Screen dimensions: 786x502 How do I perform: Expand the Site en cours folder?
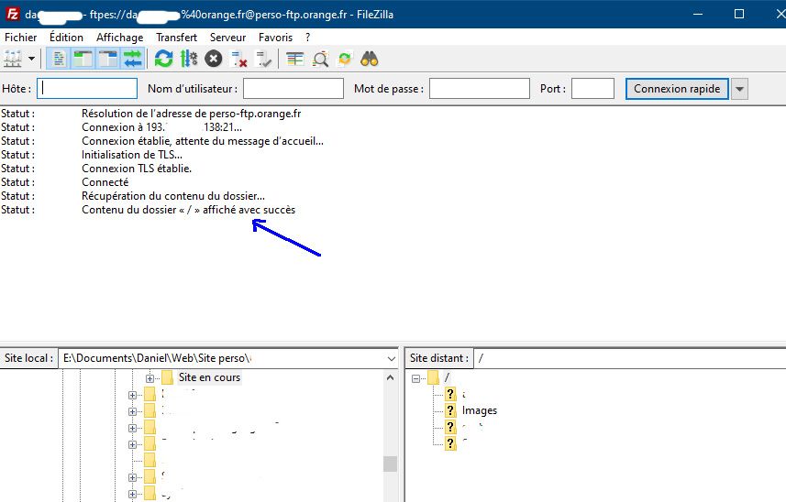point(150,378)
